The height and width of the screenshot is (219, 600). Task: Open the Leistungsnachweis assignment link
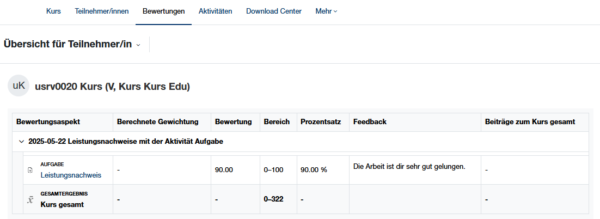point(71,175)
